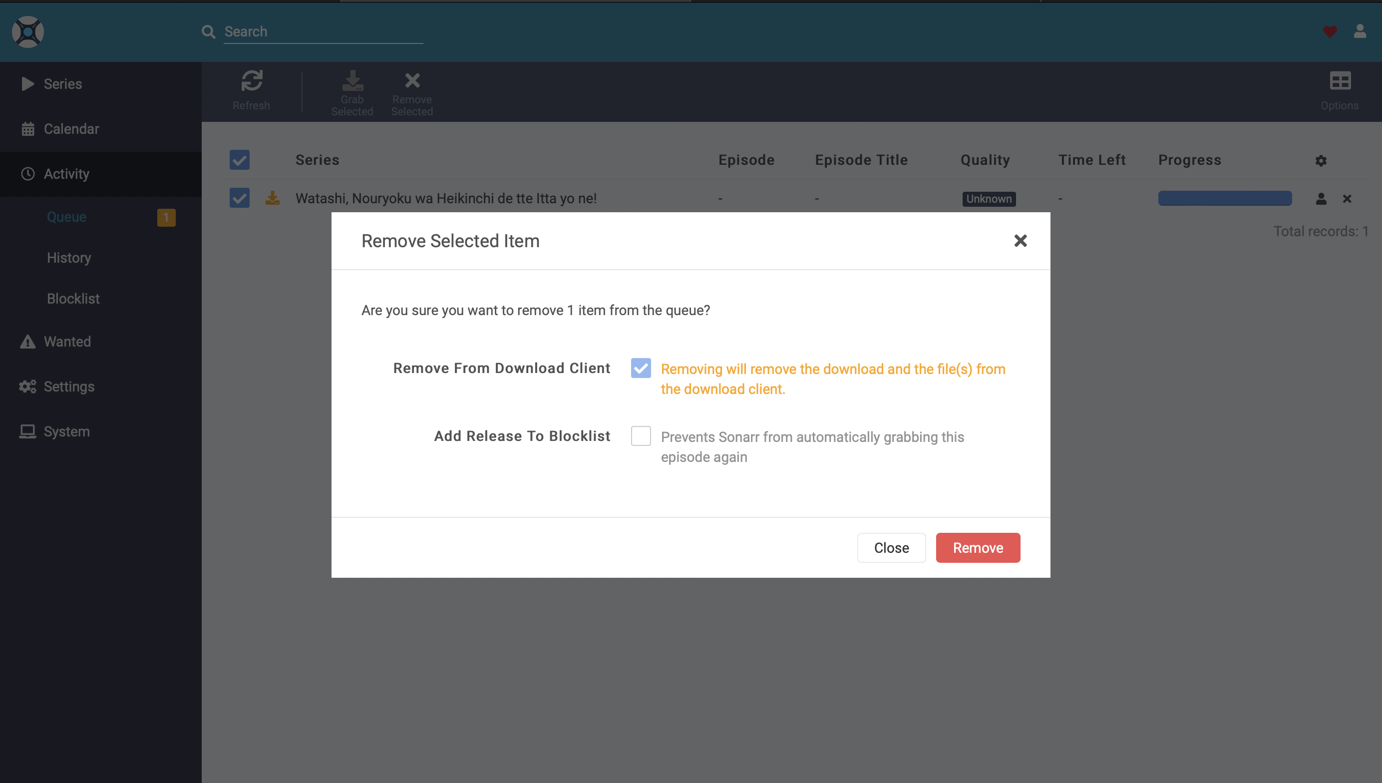Open the user account icon in top bar
Image resolution: width=1382 pixels, height=783 pixels.
point(1360,32)
